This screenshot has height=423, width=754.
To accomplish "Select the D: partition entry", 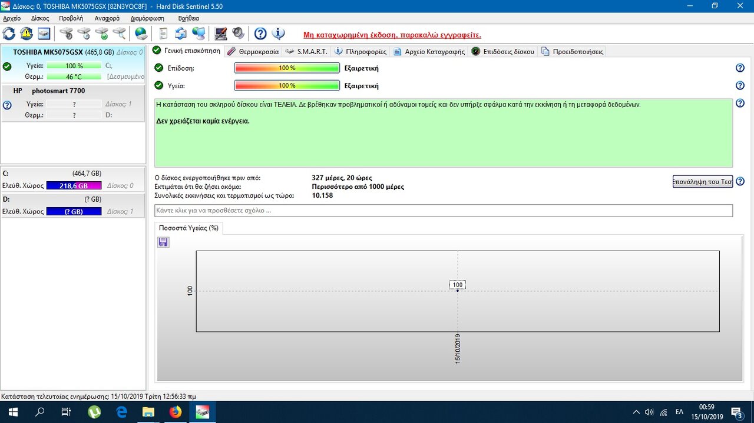I will [73, 205].
